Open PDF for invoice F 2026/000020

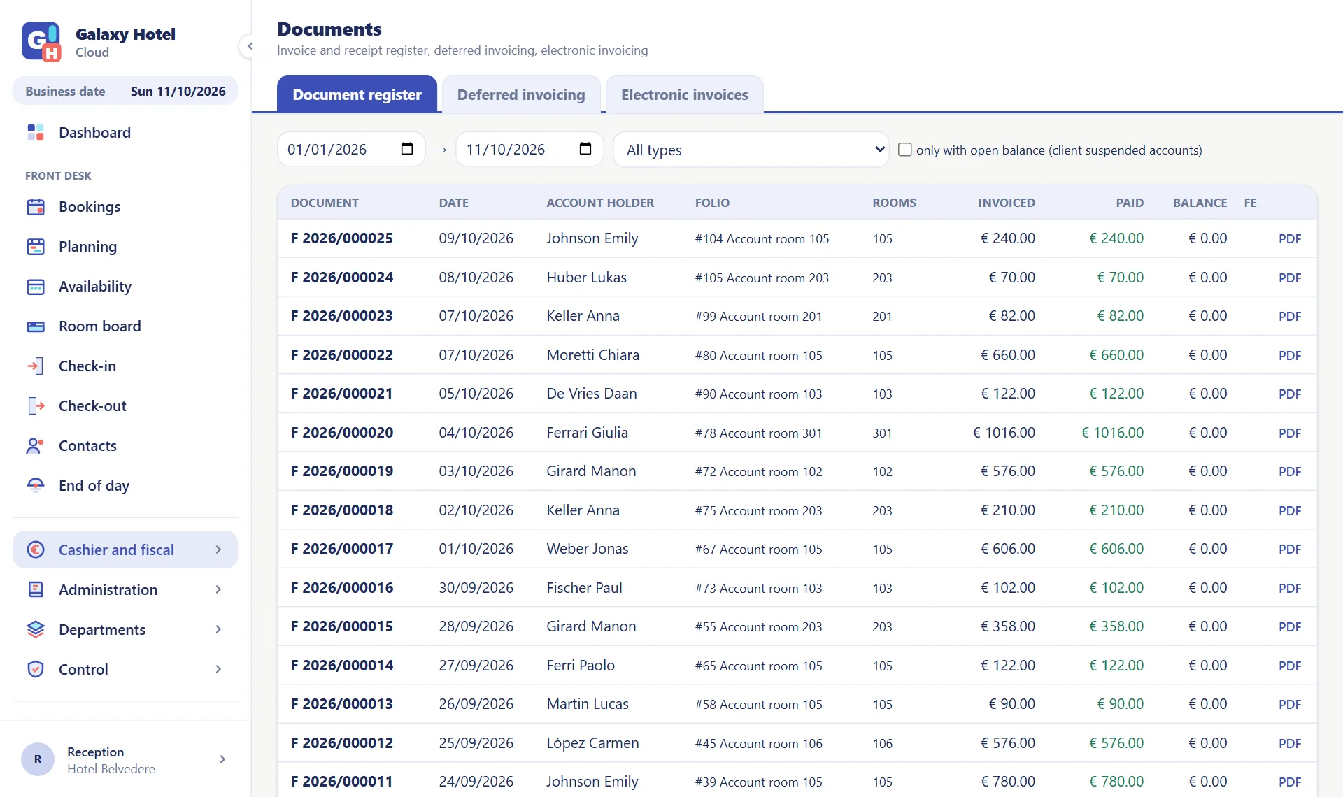coord(1289,433)
